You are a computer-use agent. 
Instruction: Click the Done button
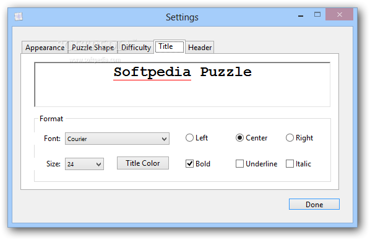[314, 204]
